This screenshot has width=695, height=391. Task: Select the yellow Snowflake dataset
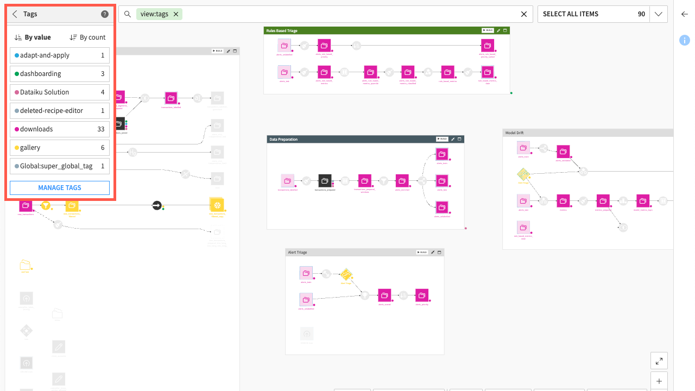(x=217, y=205)
